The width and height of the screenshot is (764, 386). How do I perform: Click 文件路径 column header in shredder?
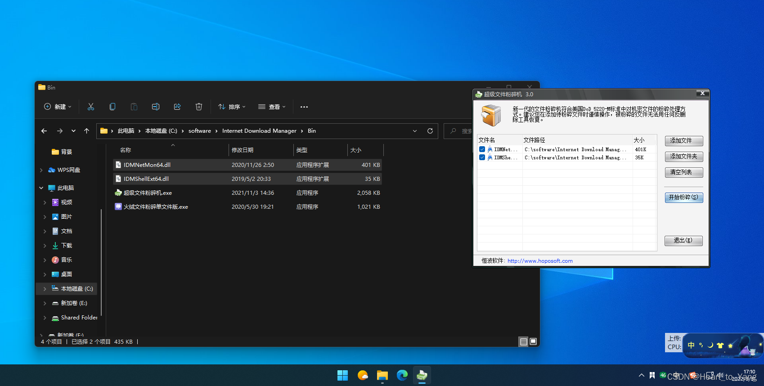click(x=577, y=140)
